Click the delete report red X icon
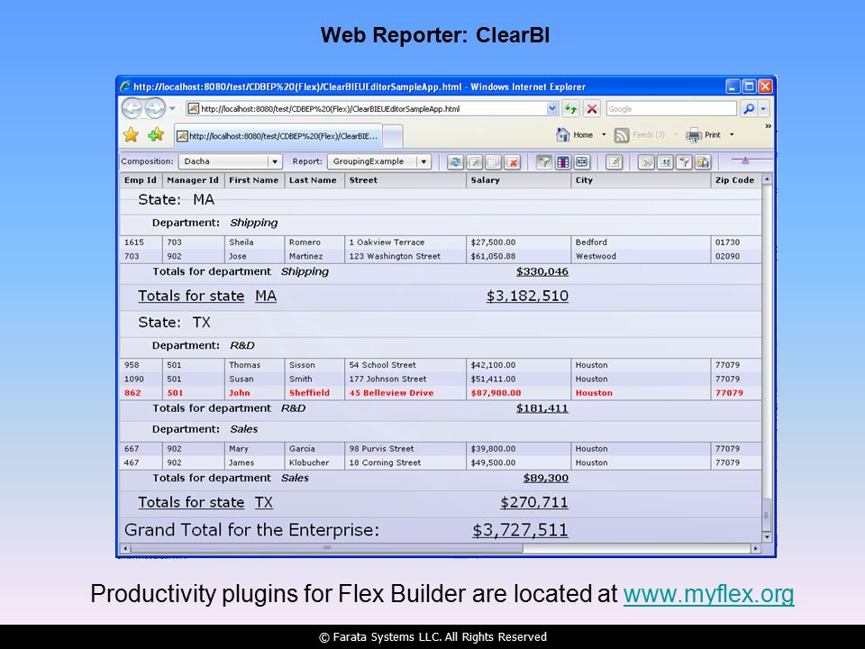Image resolution: width=865 pixels, height=649 pixels. [513, 161]
